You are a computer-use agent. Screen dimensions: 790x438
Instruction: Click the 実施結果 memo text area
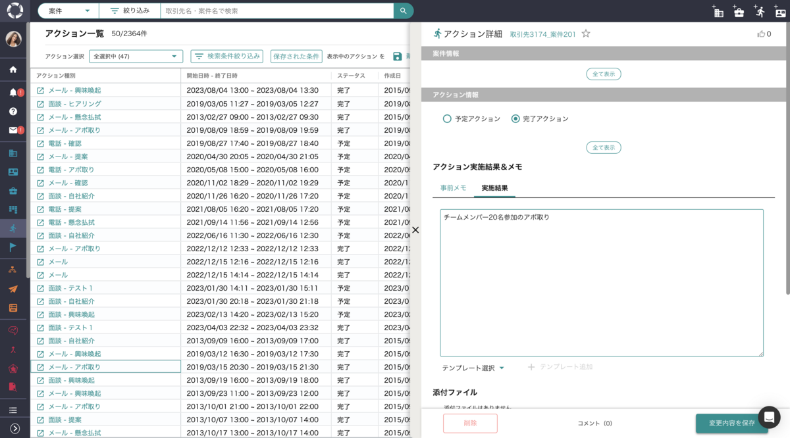[x=601, y=283]
